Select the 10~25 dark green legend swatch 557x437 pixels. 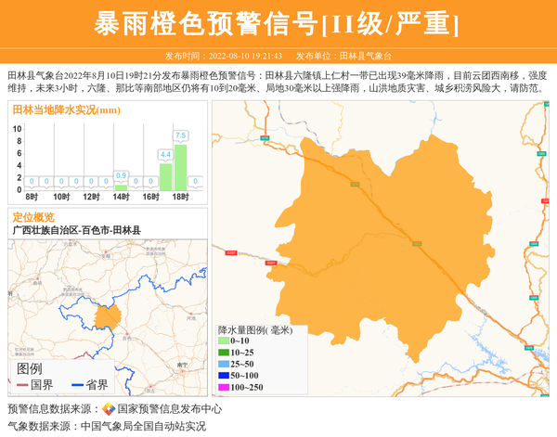[223, 353]
